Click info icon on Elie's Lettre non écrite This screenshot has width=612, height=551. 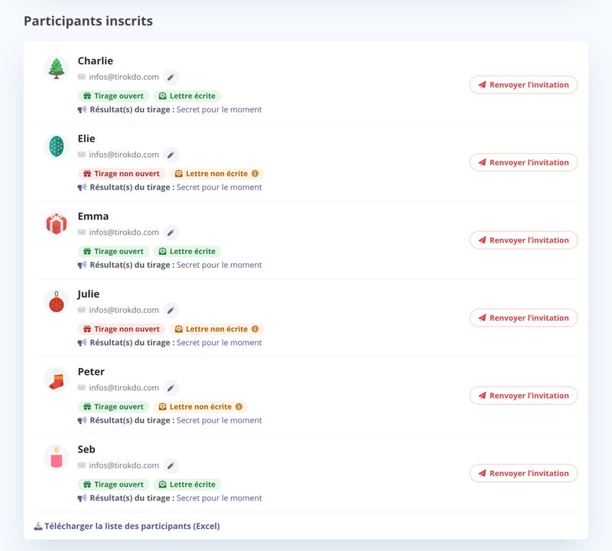[x=255, y=174]
